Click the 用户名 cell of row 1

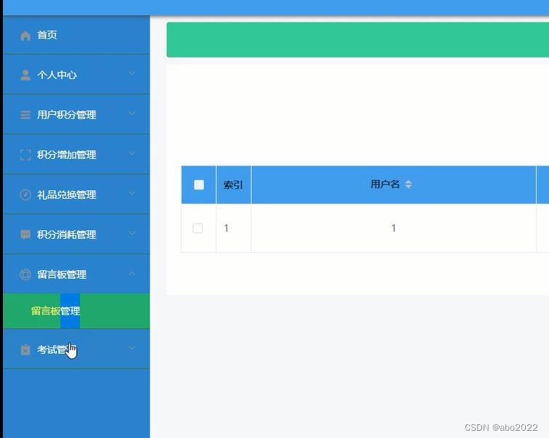[x=394, y=228]
